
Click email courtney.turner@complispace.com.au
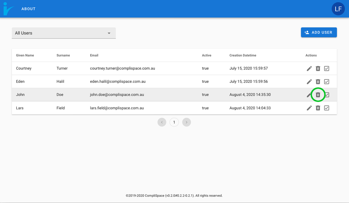pyautogui.click(x=122, y=68)
